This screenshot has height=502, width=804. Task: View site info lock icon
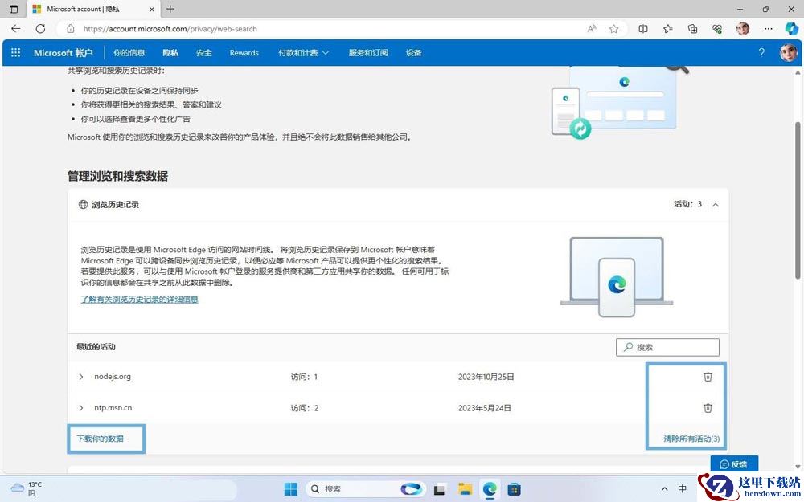click(71, 29)
